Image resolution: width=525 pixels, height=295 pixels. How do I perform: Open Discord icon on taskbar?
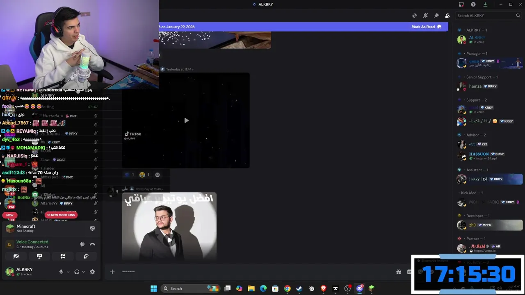tap(360, 288)
